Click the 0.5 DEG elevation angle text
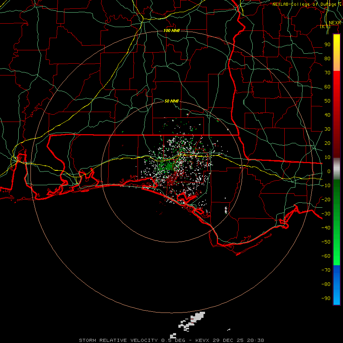This screenshot has height=343, width=343. click(x=173, y=340)
